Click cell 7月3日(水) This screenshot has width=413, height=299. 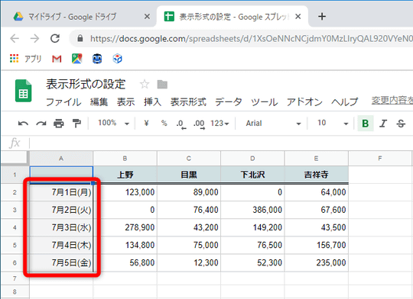click(61, 227)
